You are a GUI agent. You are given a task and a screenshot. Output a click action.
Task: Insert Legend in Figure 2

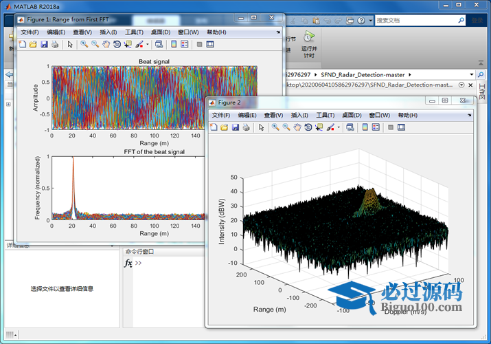376,127
